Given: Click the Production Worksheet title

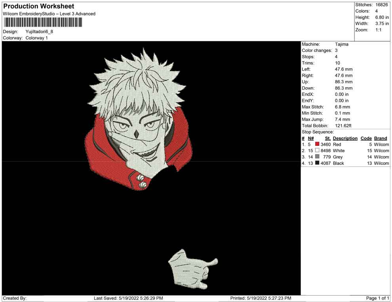Looking at the screenshot, I should point(38,6).
